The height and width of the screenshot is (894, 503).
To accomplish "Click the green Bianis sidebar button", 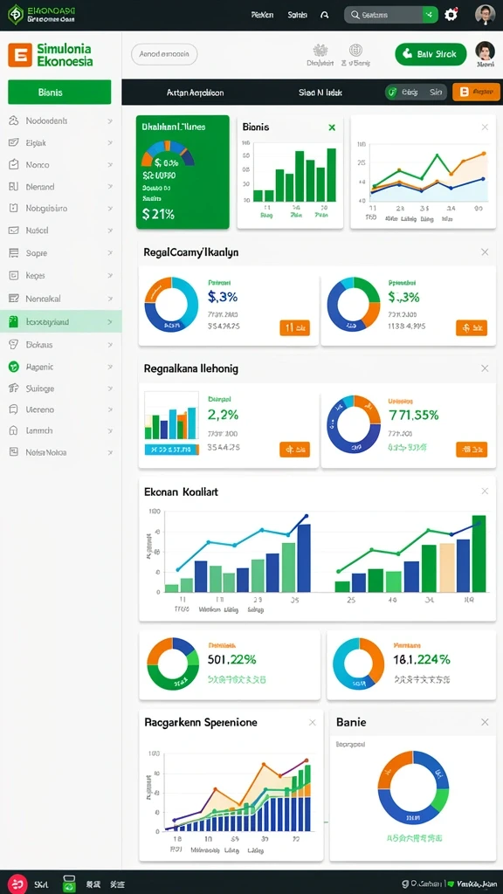I will 59,92.
